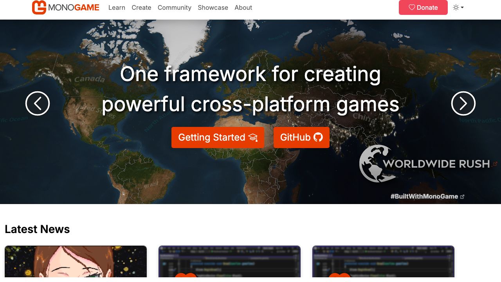Open the first news card with cartoon face
Viewport: 501px width, 282px height.
point(76,262)
